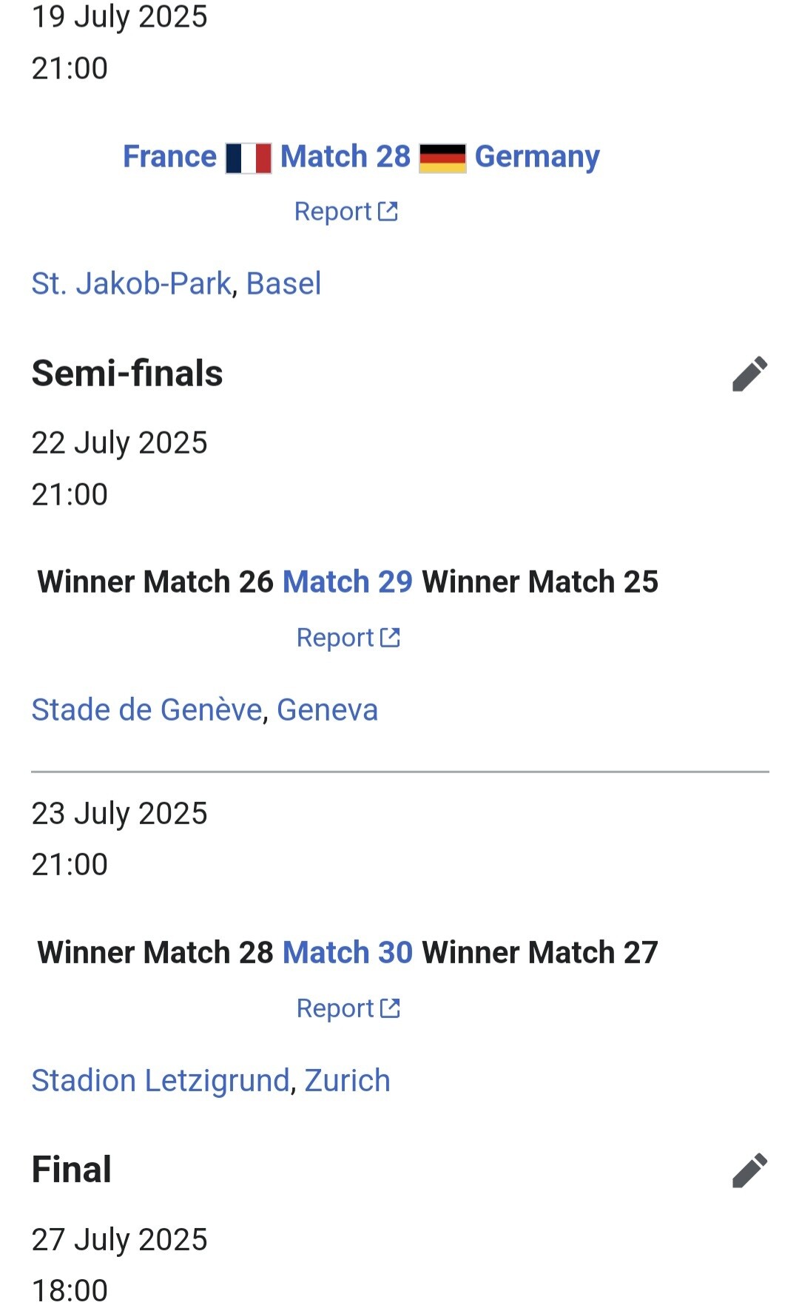
Task: Open Report link under Match 28
Action: point(346,212)
